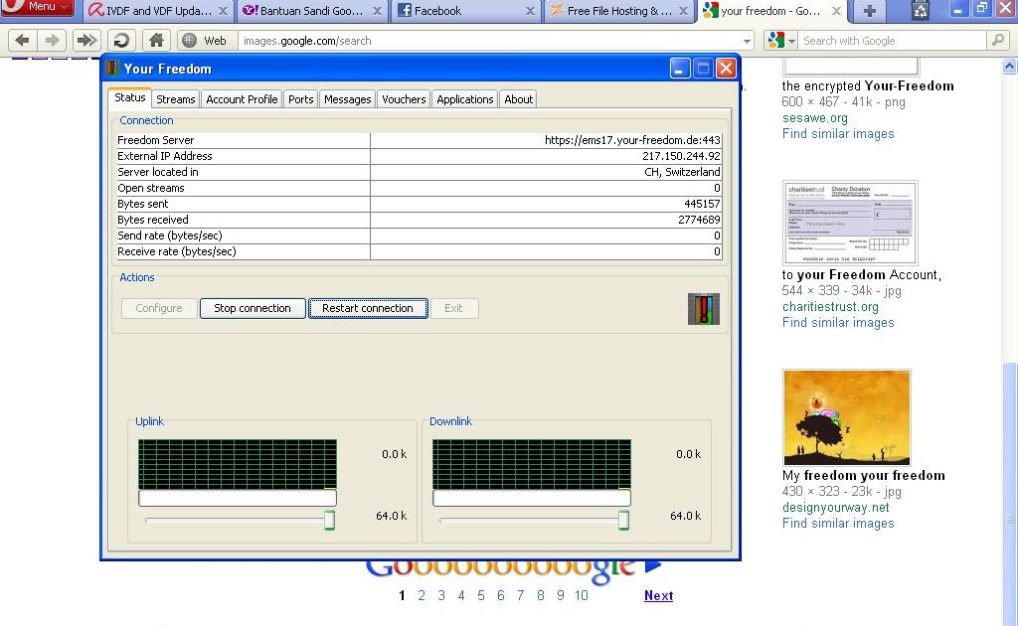The image size is (1018, 626).
Task: Click the search magnifier icon
Action: [997, 40]
